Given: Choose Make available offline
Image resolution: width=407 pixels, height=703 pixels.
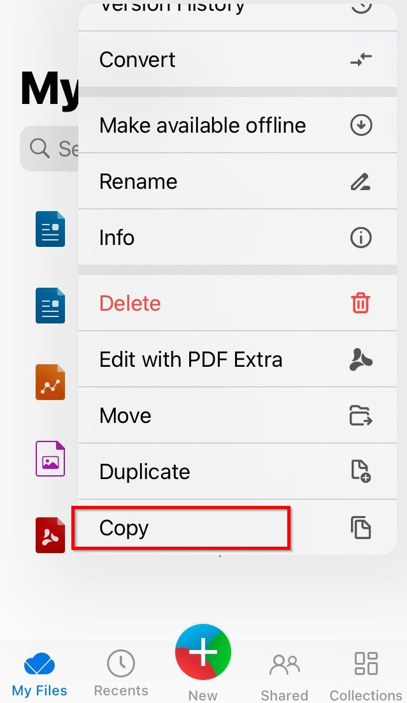Looking at the screenshot, I should [238, 125].
